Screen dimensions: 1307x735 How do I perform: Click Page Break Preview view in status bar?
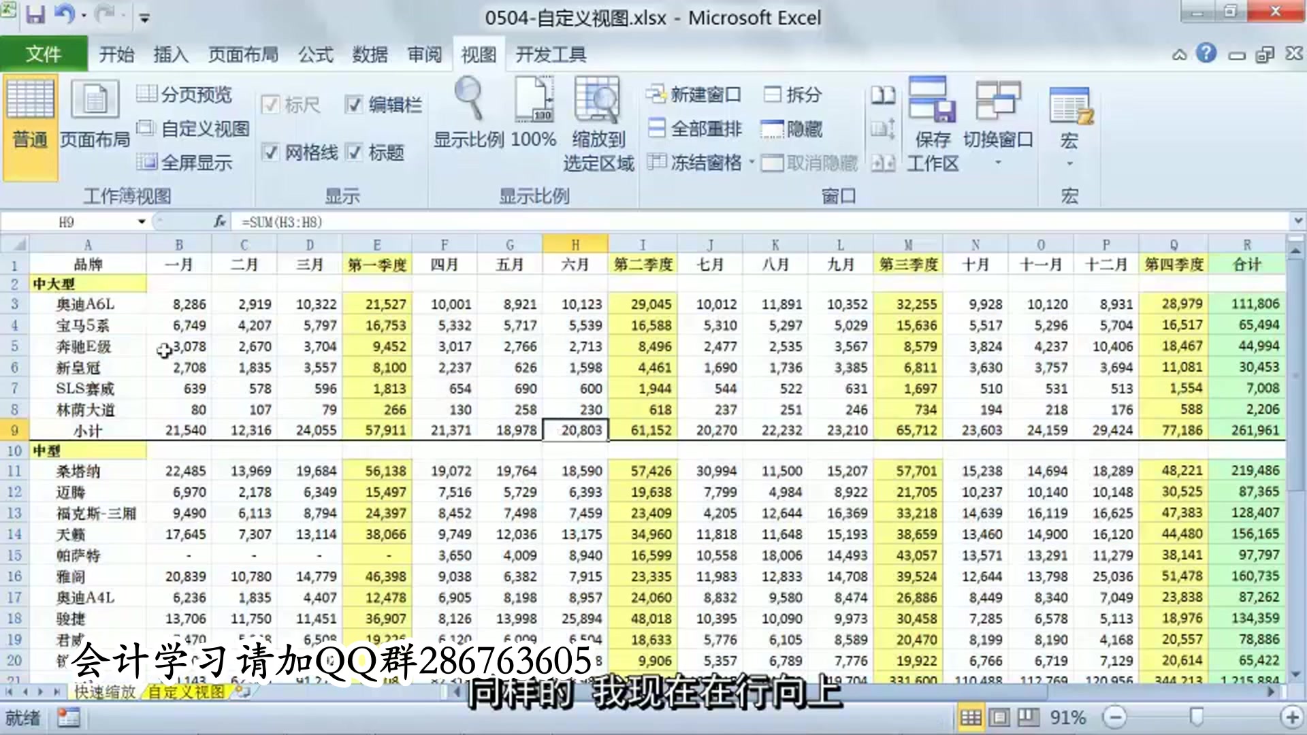pyautogui.click(x=1028, y=717)
